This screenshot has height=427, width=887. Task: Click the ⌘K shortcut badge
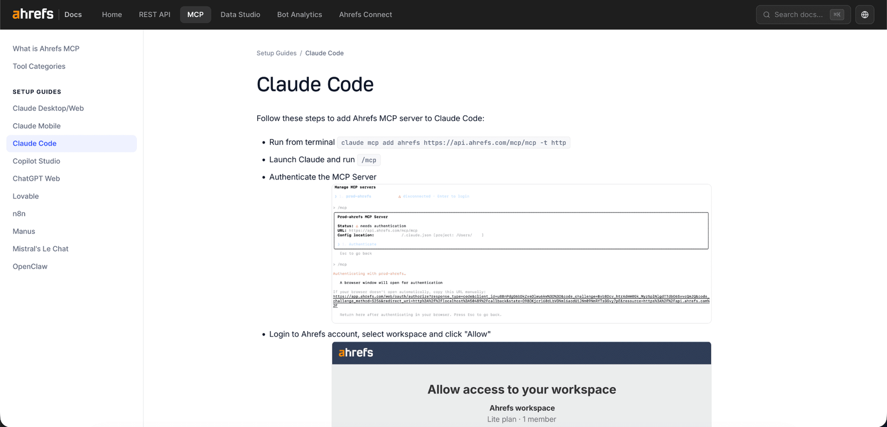tap(837, 14)
